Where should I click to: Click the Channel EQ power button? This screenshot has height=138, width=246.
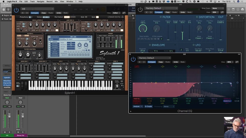click(x=133, y=59)
